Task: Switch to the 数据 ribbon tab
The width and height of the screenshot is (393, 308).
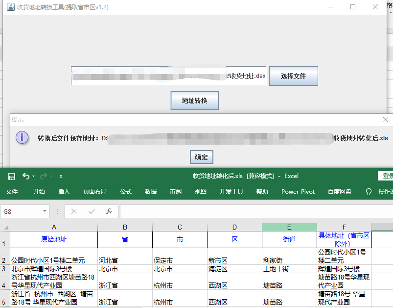Action: point(151,192)
